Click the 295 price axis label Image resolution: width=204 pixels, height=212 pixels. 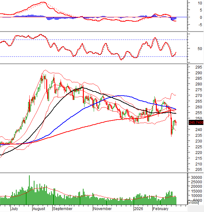[x=190, y=68]
